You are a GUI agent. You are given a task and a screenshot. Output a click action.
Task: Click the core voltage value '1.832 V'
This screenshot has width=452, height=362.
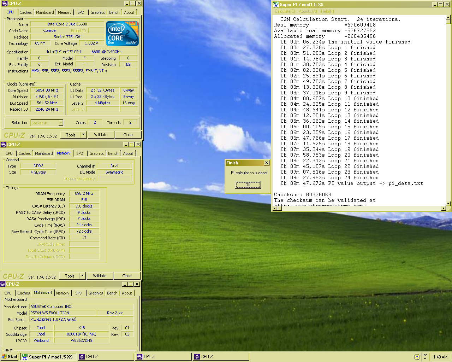tap(91, 43)
